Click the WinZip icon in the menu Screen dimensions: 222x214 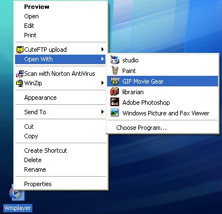pos(20,83)
